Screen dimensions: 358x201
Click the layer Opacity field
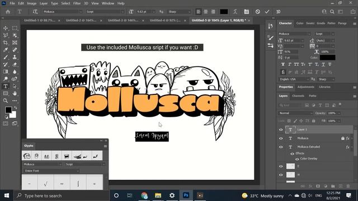(332, 113)
